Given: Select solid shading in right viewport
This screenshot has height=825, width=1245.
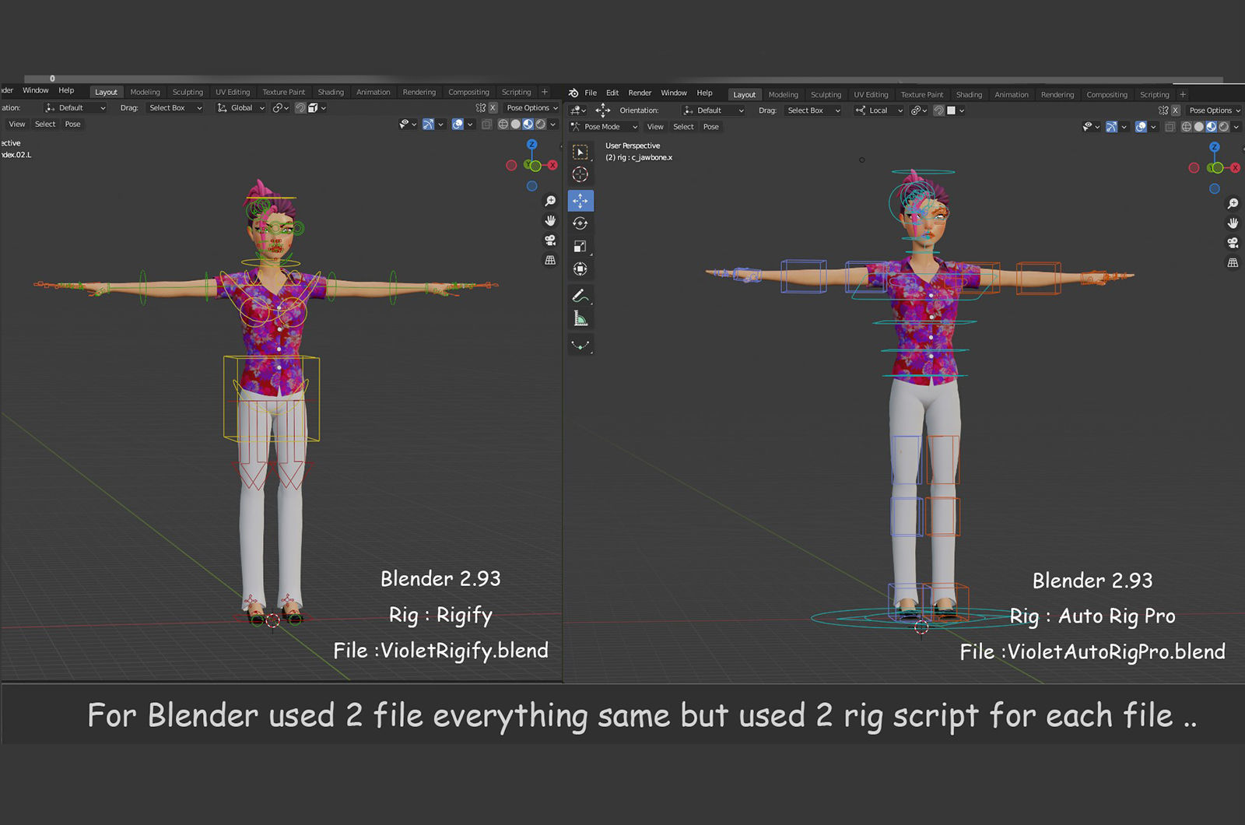Looking at the screenshot, I should click(x=1199, y=127).
